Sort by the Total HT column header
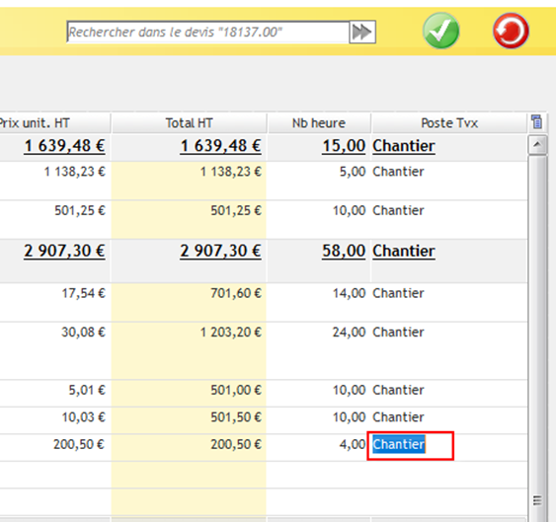This screenshot has height=522, width=556. click(x=189, y=123)
